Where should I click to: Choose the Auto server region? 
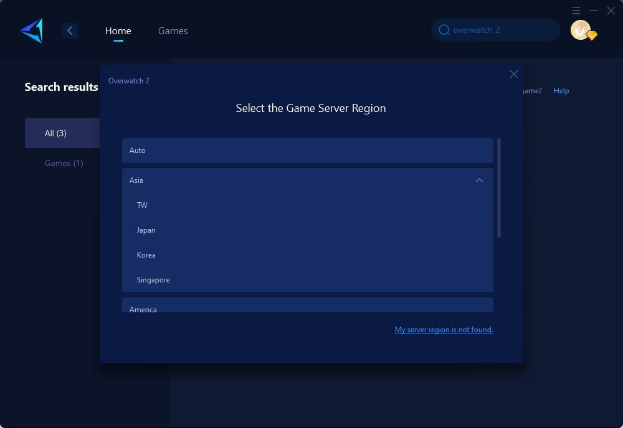pos(308,151)
